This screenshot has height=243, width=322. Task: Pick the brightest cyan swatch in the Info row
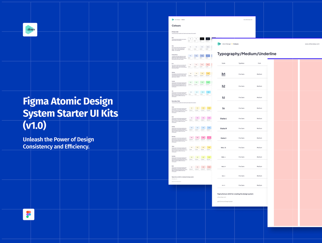coord(208,92)
